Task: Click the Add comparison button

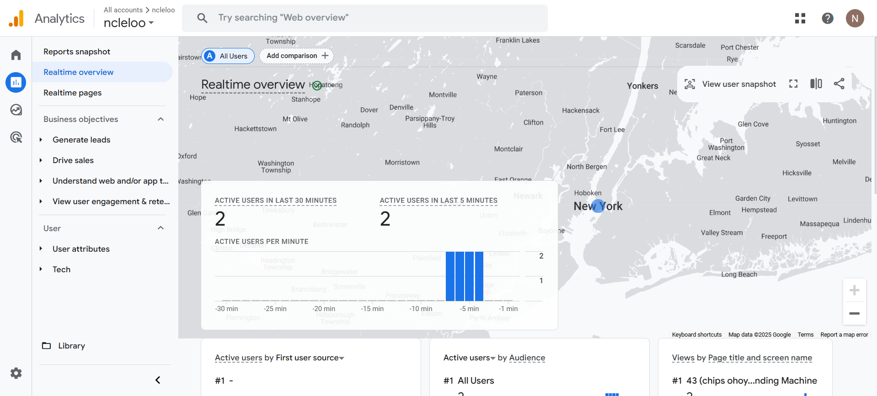Action: point(297,56)
